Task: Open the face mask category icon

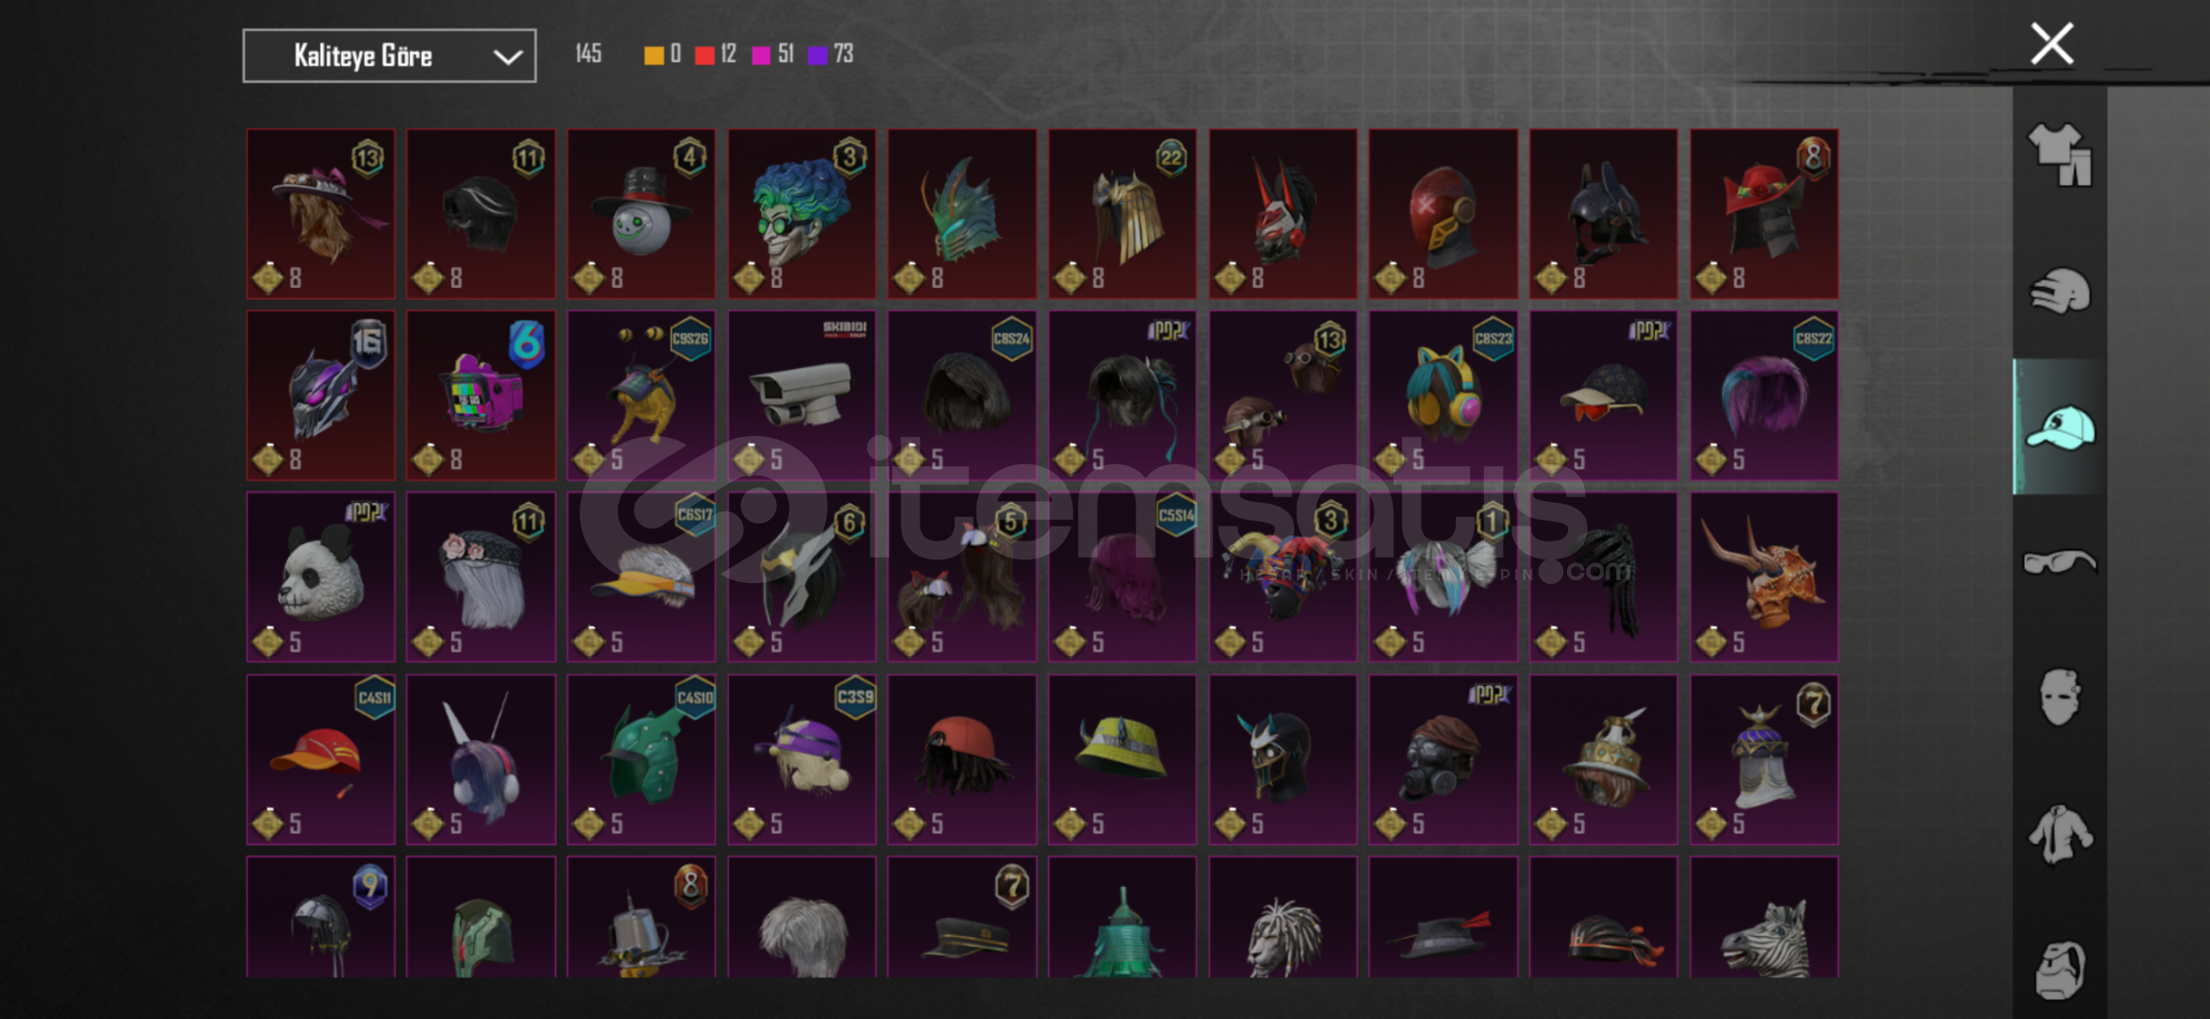Action: [x=2059, y=697]
